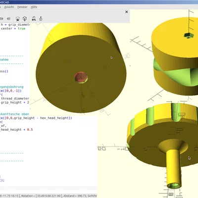Image resolution: width=198 pixels, height=198 pixels.
Task: Export the model as STL
Action: point(34,19)
